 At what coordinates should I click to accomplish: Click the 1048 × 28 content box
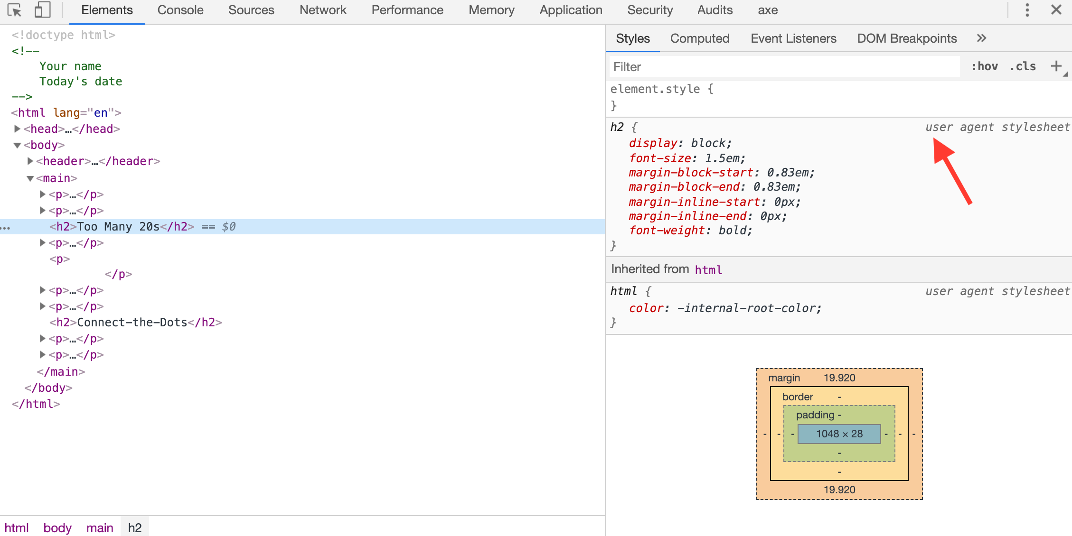(x=839, y=434)
